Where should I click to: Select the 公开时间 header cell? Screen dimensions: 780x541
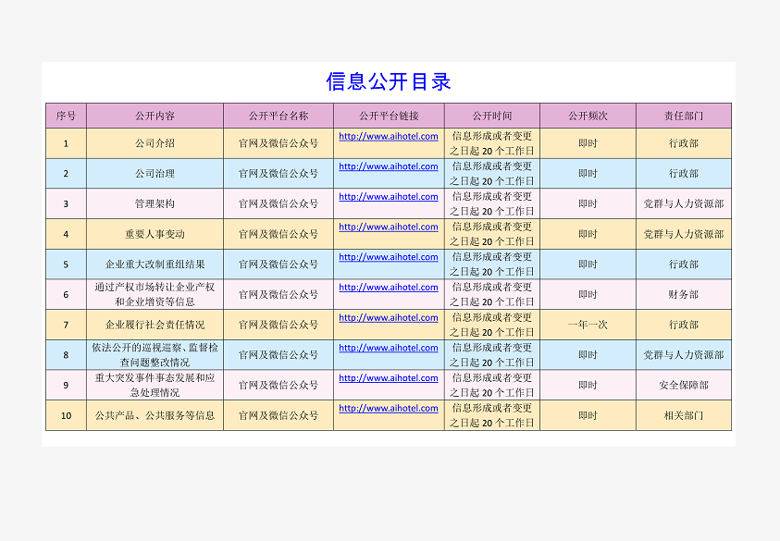pyautogui.click(x=492, y=116)
